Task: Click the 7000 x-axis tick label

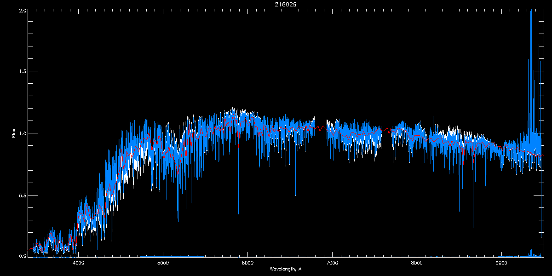Action: [x=332, y=263]
